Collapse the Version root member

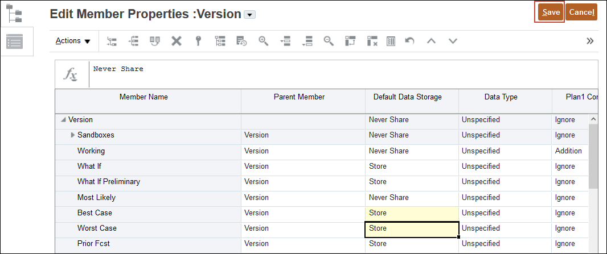point(63,120)
